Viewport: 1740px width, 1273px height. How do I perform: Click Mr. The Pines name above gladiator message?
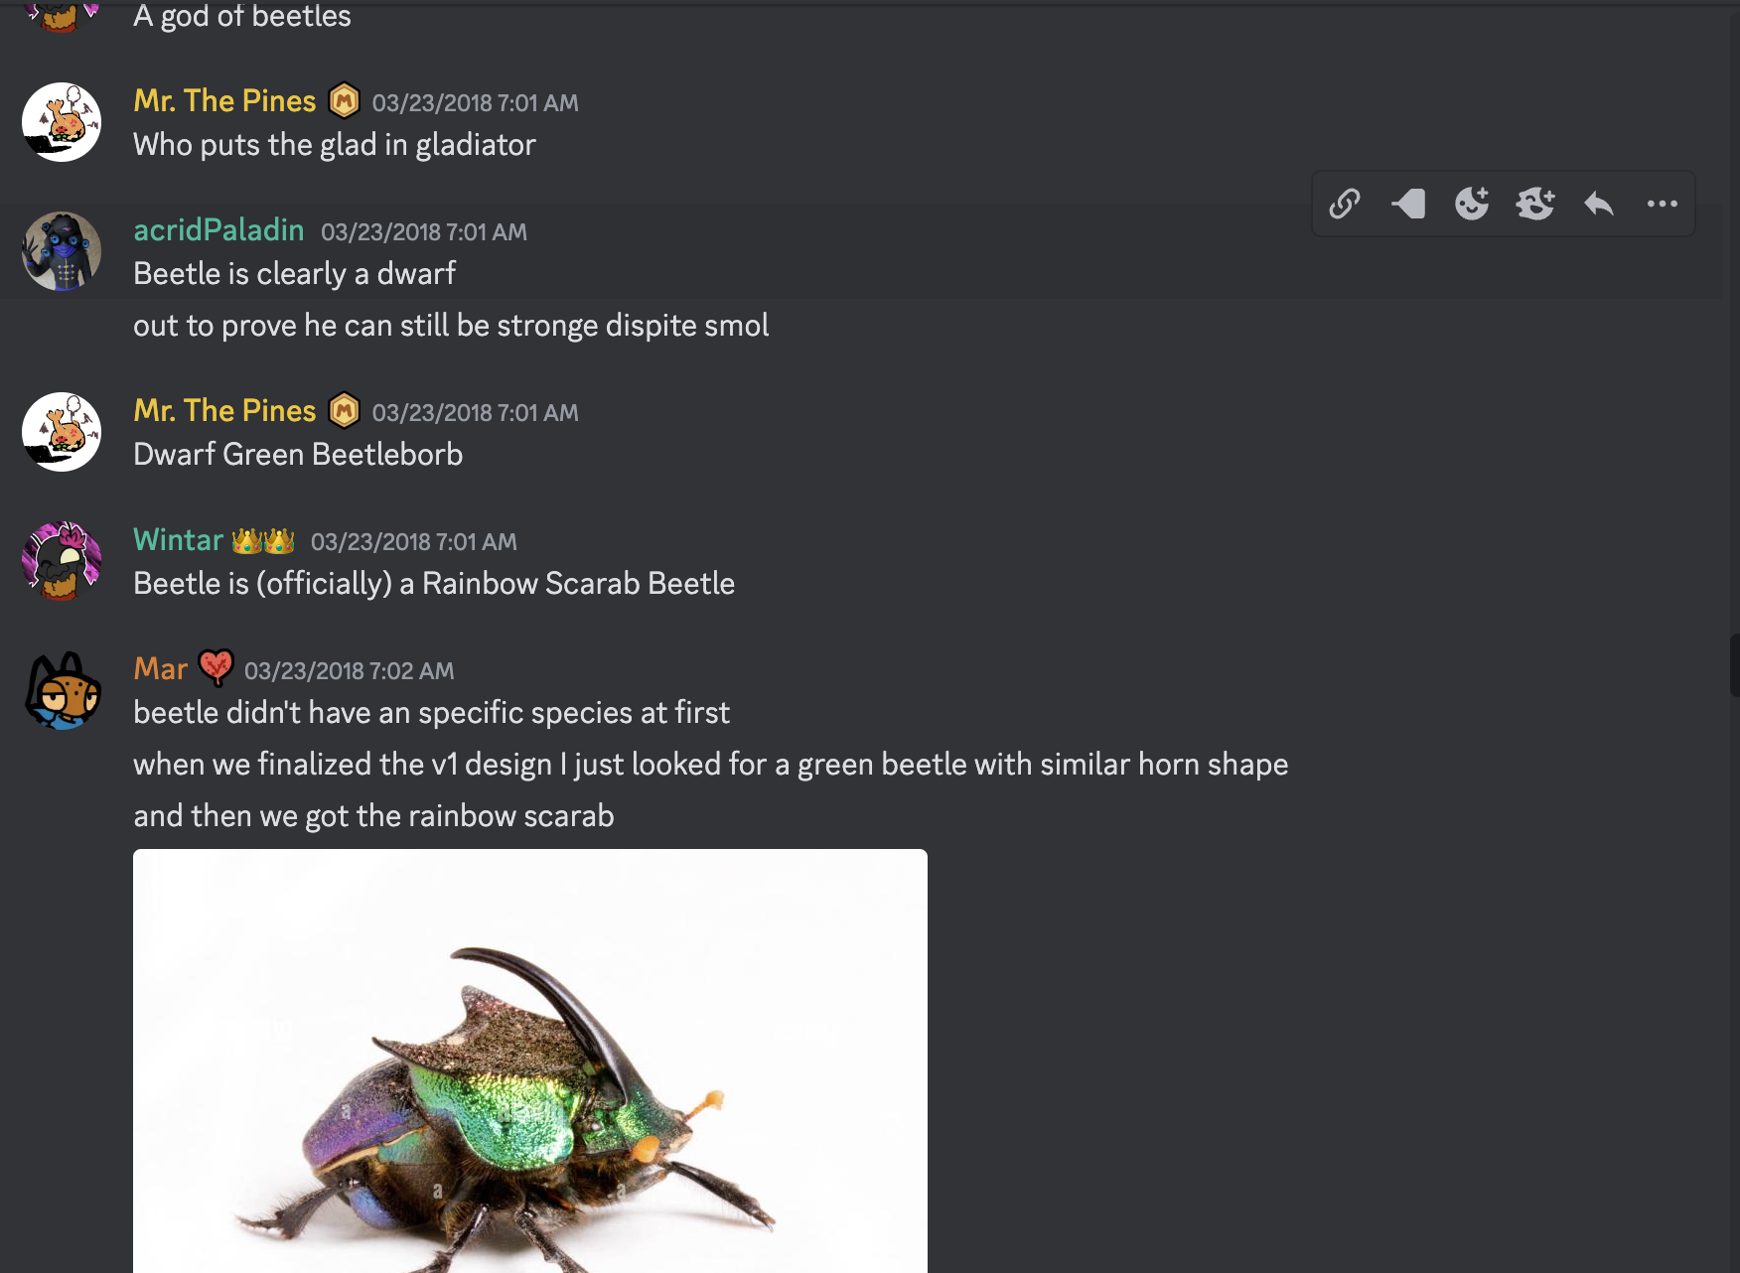[224, 101]
